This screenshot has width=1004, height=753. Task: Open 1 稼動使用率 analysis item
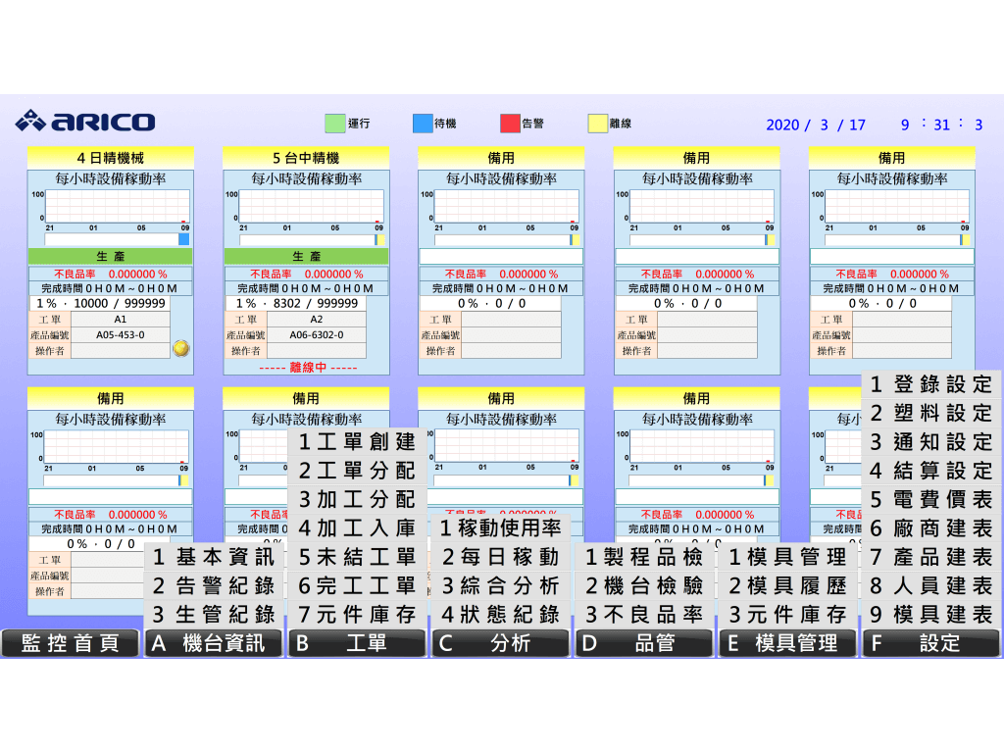coord(500,528)
